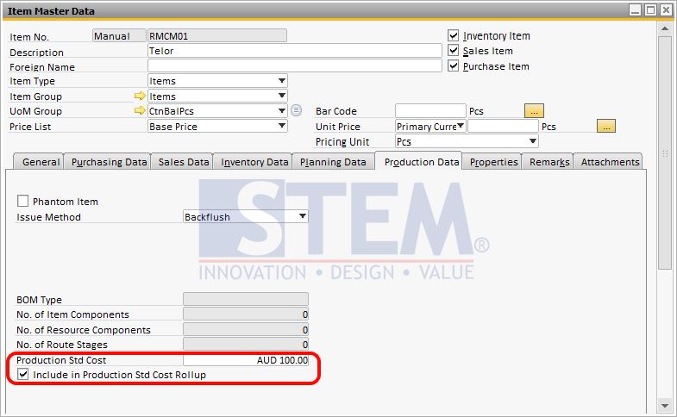Click the scrollbar down arrow

pos(664,405)
